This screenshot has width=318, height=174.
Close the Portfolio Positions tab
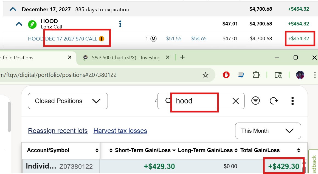(70, 57)
